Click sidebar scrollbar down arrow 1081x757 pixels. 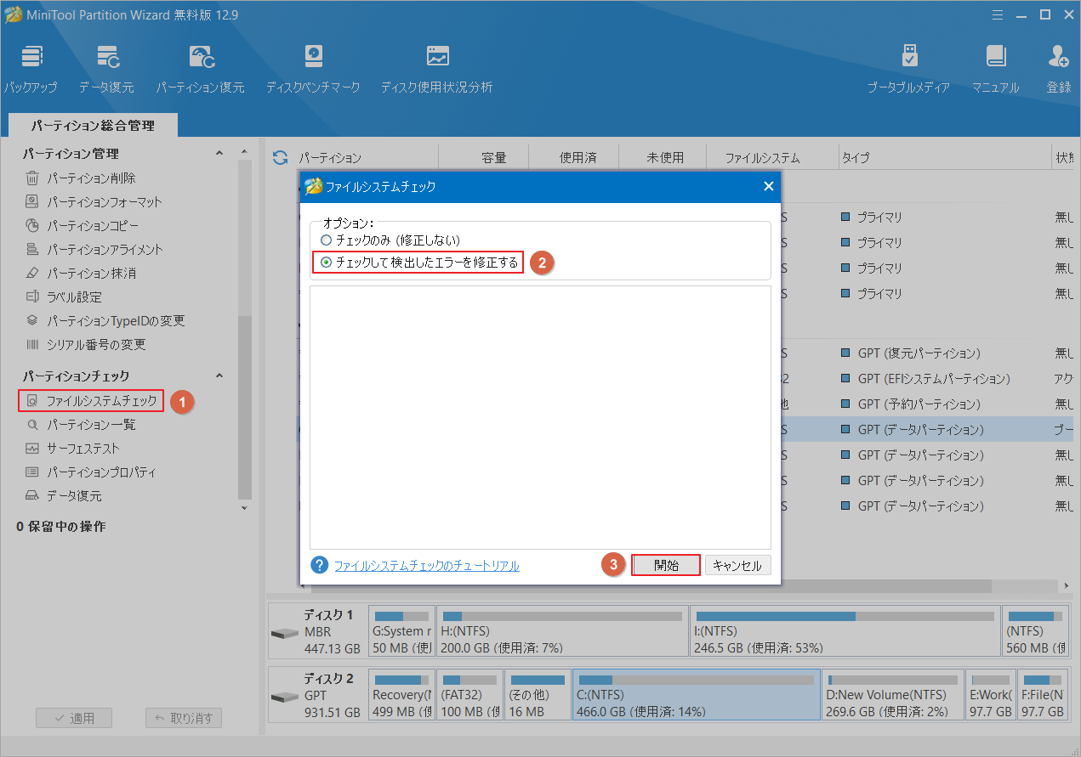point(245,508)
